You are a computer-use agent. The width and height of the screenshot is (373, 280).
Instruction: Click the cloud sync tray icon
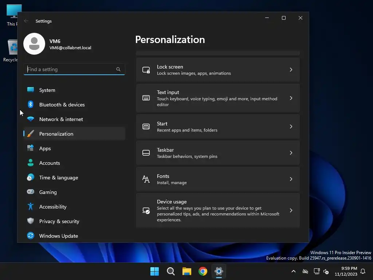(305, 271)
